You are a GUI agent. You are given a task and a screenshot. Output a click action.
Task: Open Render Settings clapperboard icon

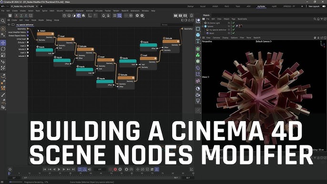185,16
